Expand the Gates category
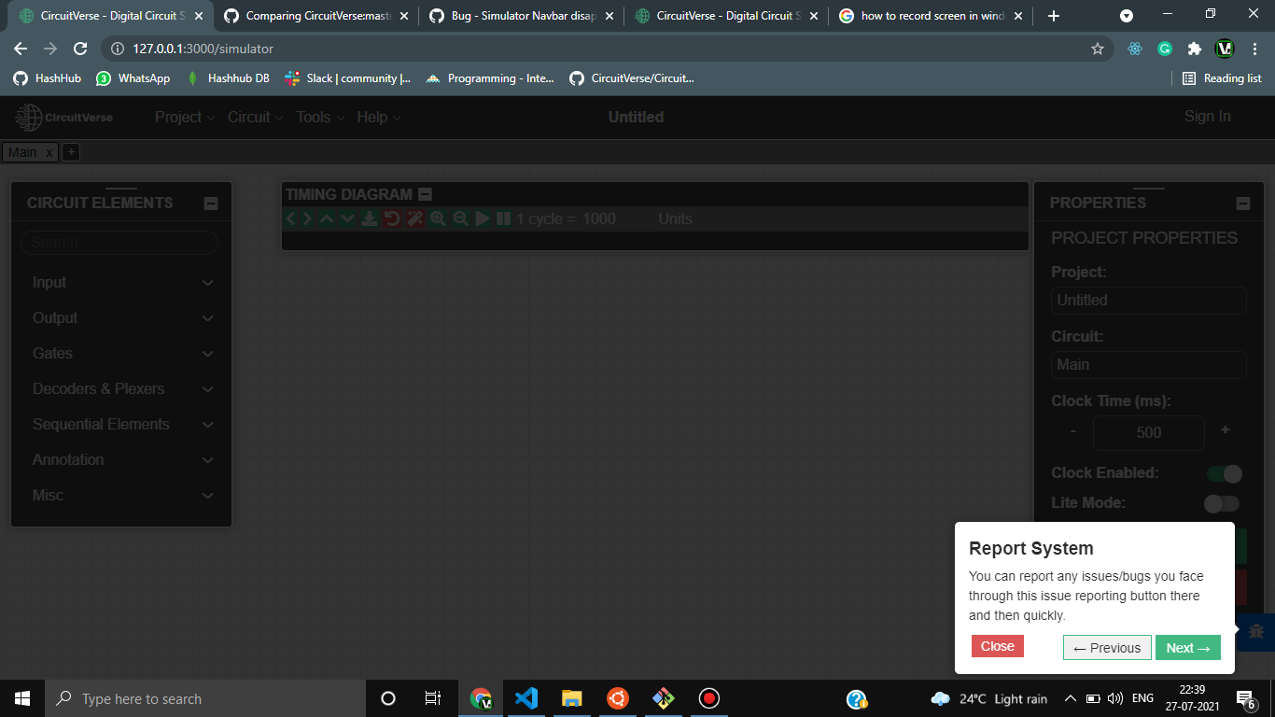The height and width of the screenshot is (717, 1275). click(122, 354)
